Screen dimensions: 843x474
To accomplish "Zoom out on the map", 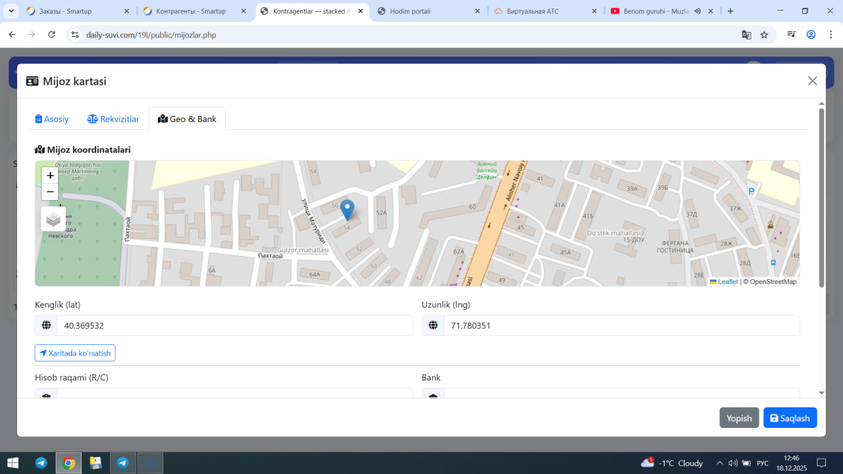I will point(50,192).
